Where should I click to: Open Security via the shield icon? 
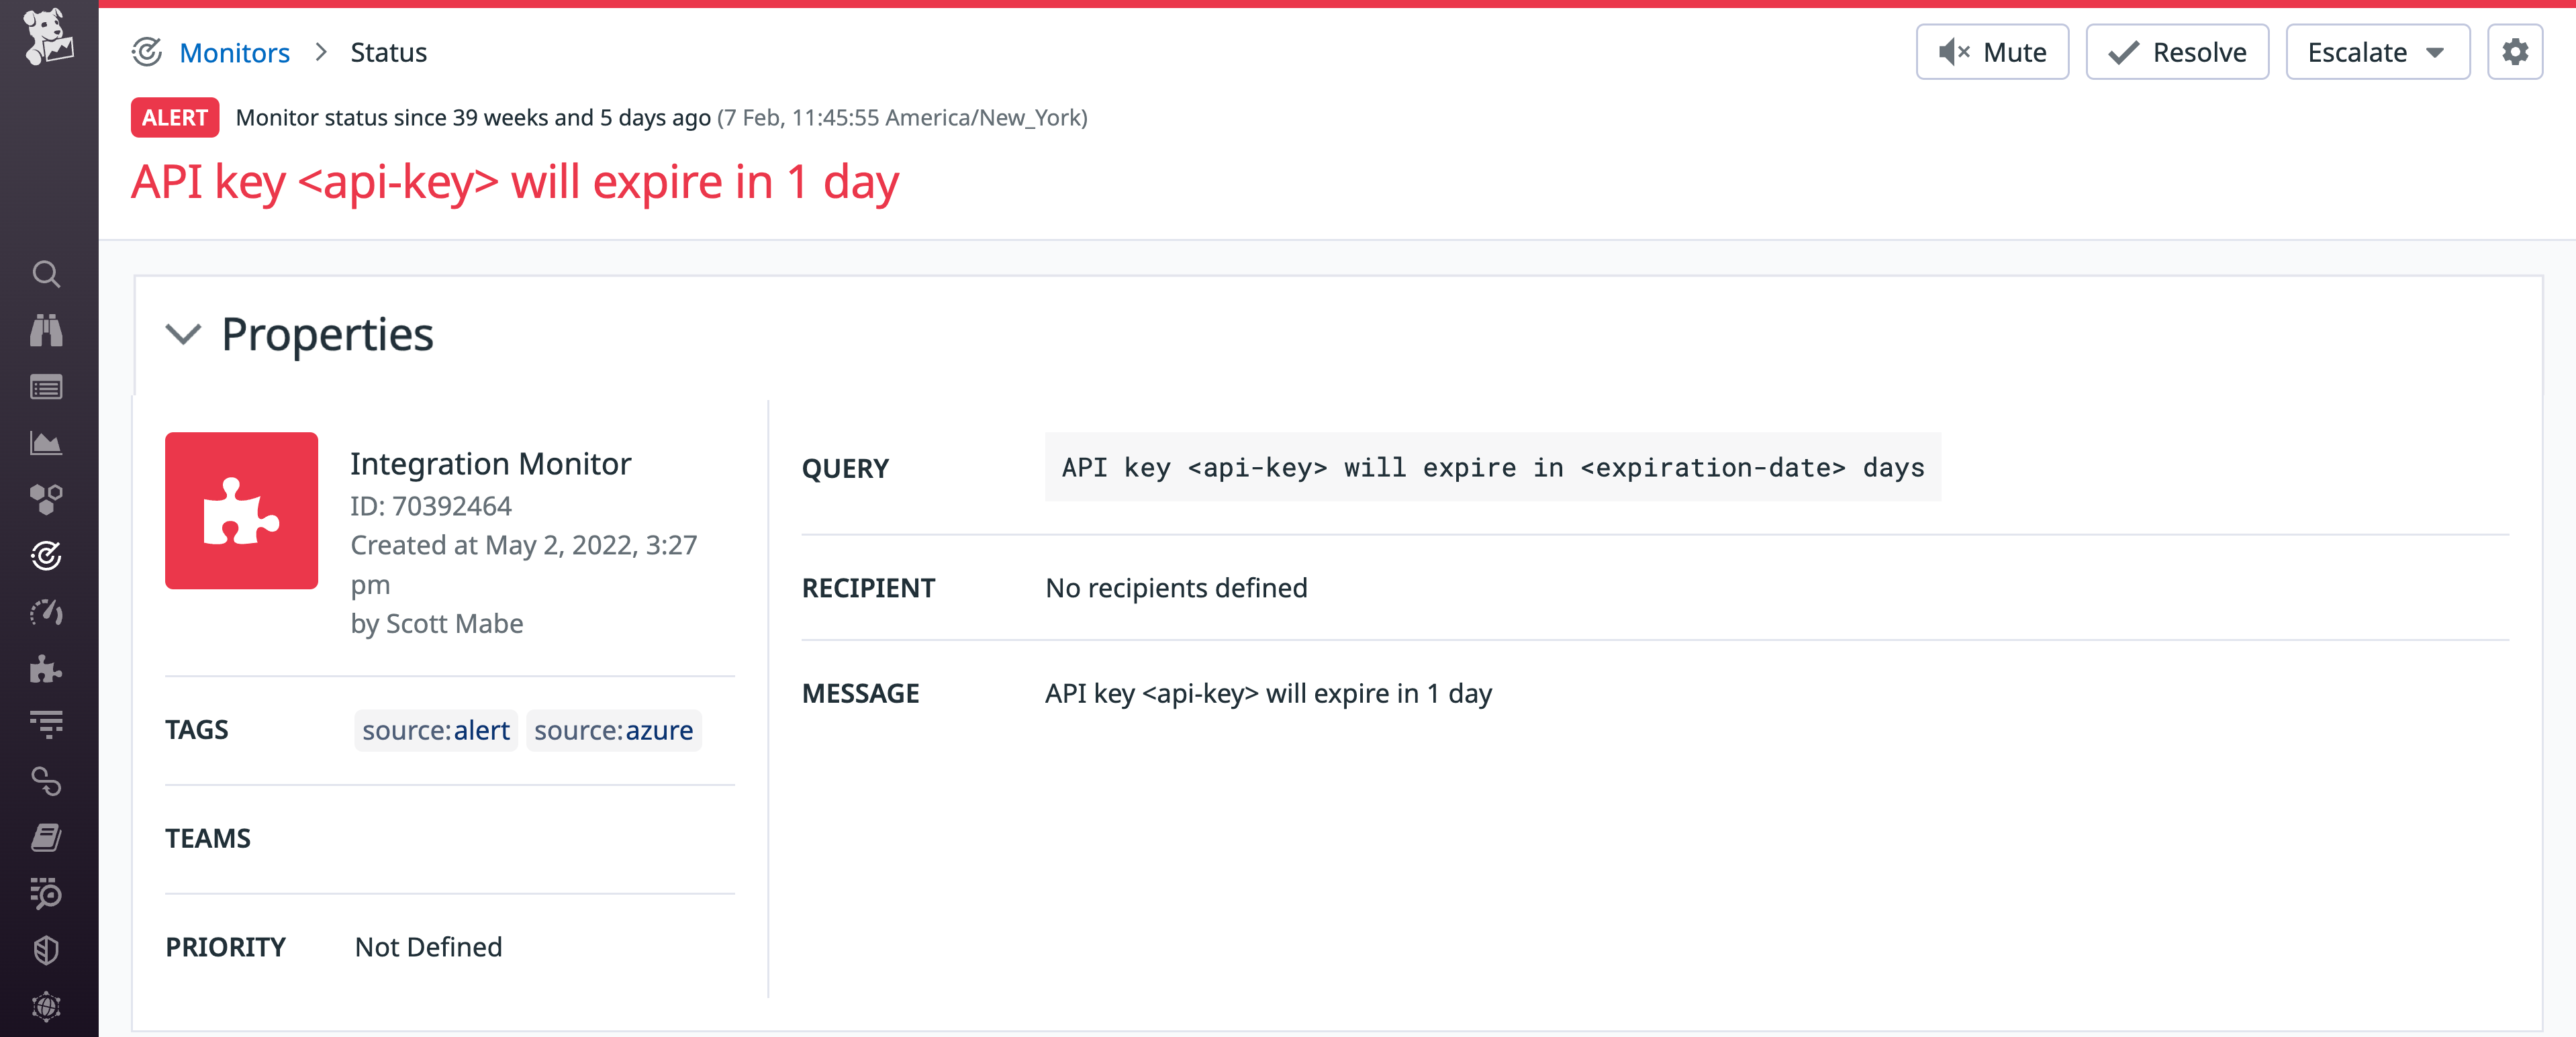click(x=48, y=950)
